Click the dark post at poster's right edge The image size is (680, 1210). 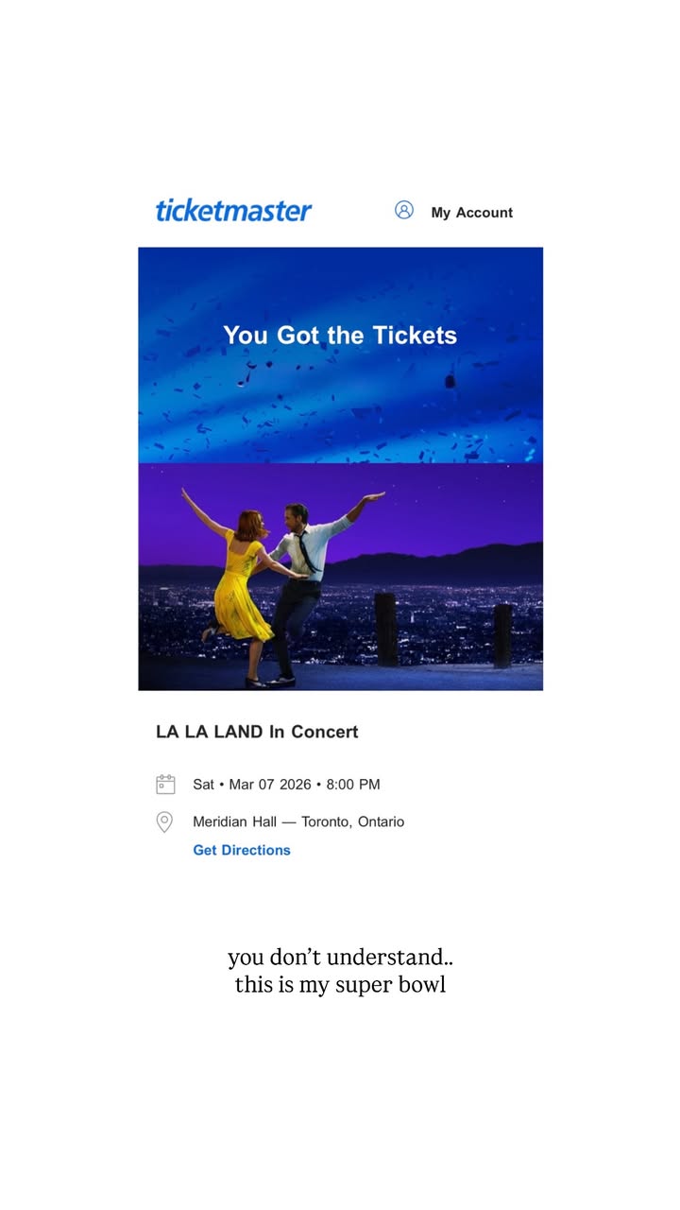click(x=502, y=636)
